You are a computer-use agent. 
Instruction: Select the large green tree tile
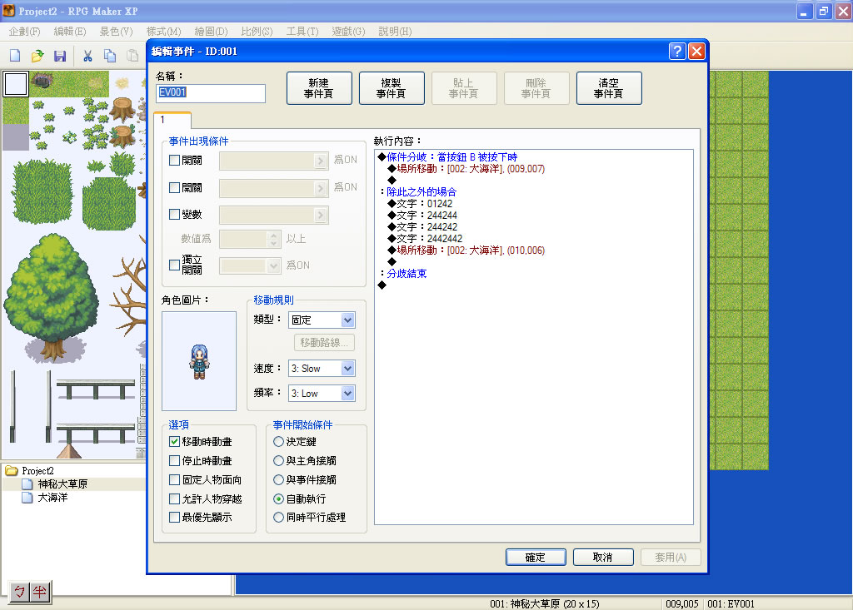tap(52, 298)
